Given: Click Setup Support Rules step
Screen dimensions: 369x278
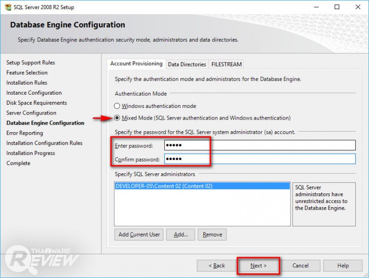Looking at the screenshot, I should point(30,63).
